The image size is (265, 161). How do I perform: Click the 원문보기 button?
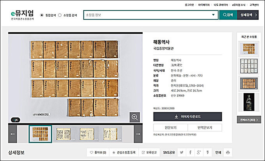(x=170, y=128)
